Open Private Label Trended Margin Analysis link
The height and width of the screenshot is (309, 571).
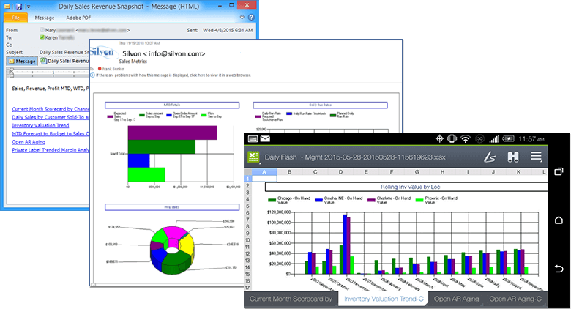point(51,150)
